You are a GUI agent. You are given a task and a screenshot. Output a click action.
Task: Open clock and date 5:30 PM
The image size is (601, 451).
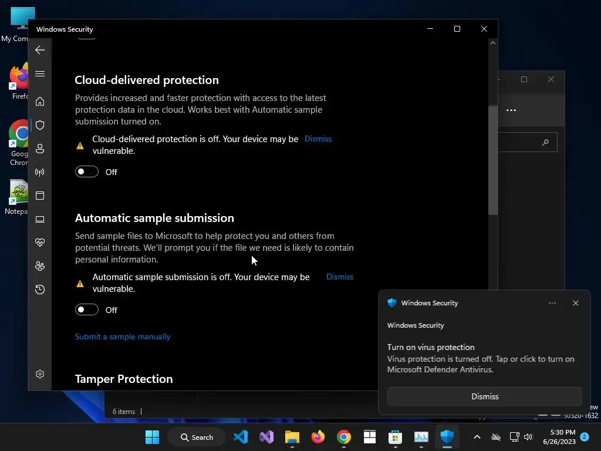[x=559, y=437]
